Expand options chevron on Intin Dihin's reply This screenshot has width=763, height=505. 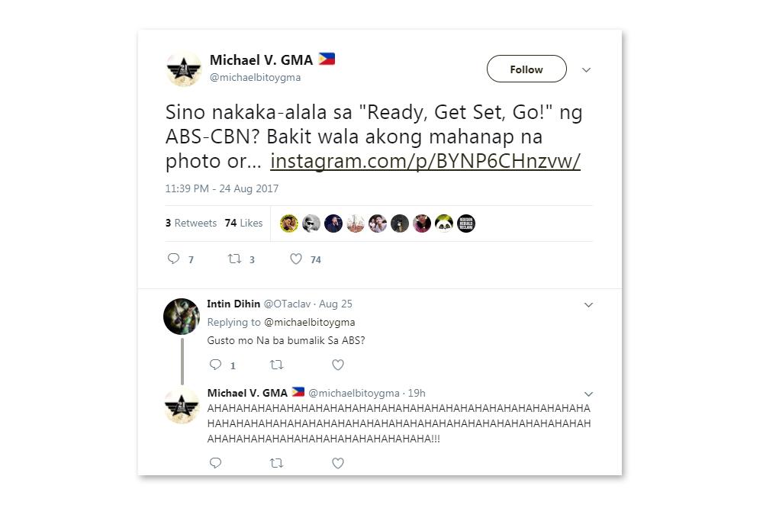pos(588,305)
